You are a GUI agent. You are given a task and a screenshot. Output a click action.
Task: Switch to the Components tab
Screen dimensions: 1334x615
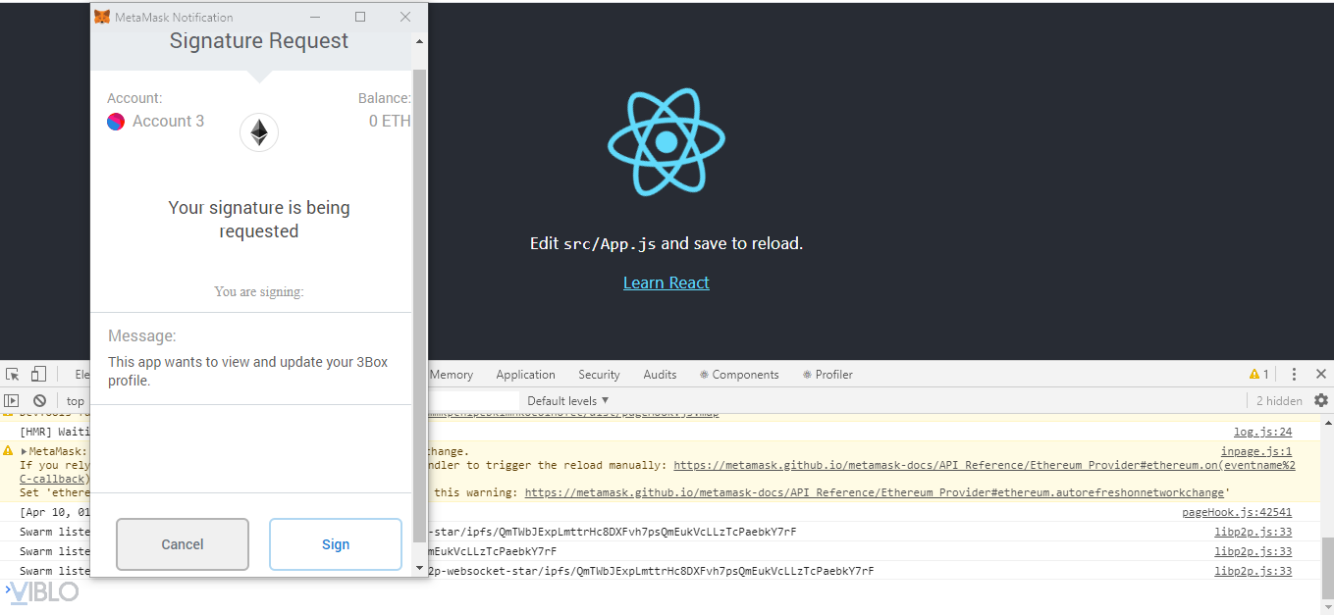coord(739,374)
